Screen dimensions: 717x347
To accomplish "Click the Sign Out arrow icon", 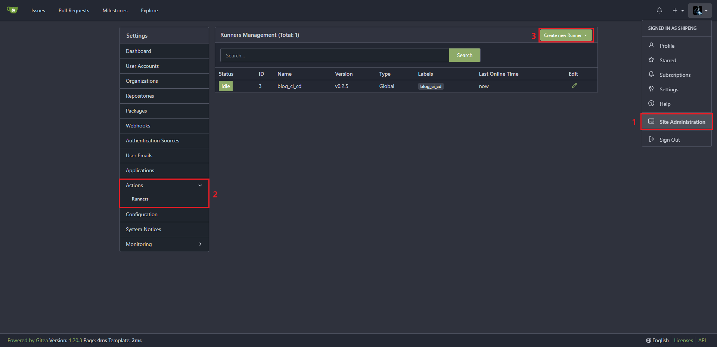I will (x=651, y=139).
